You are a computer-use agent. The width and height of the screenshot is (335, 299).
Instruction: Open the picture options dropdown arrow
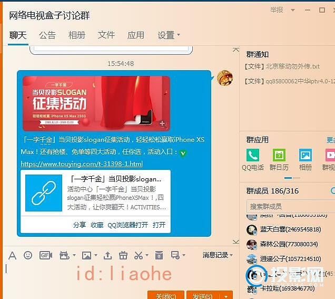click(x=96, y=255)
